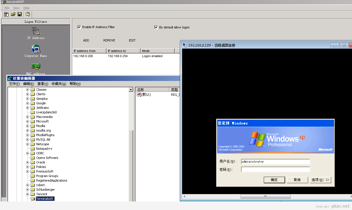352x210 pixels.
Task: Toggle the By default allow logon checkbox
Action: coord(156,27)
